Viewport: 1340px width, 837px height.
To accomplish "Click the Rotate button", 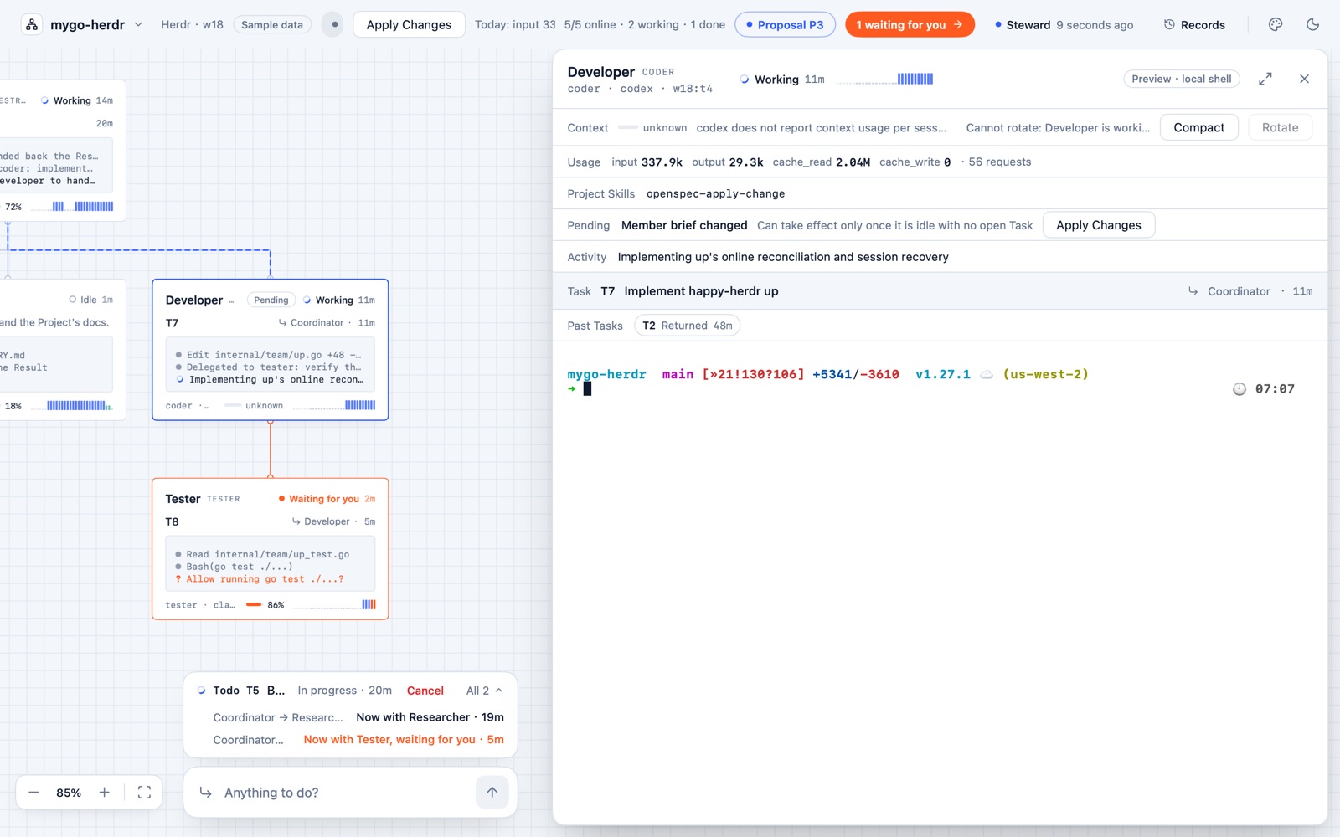I will (x=1280, y=127).
